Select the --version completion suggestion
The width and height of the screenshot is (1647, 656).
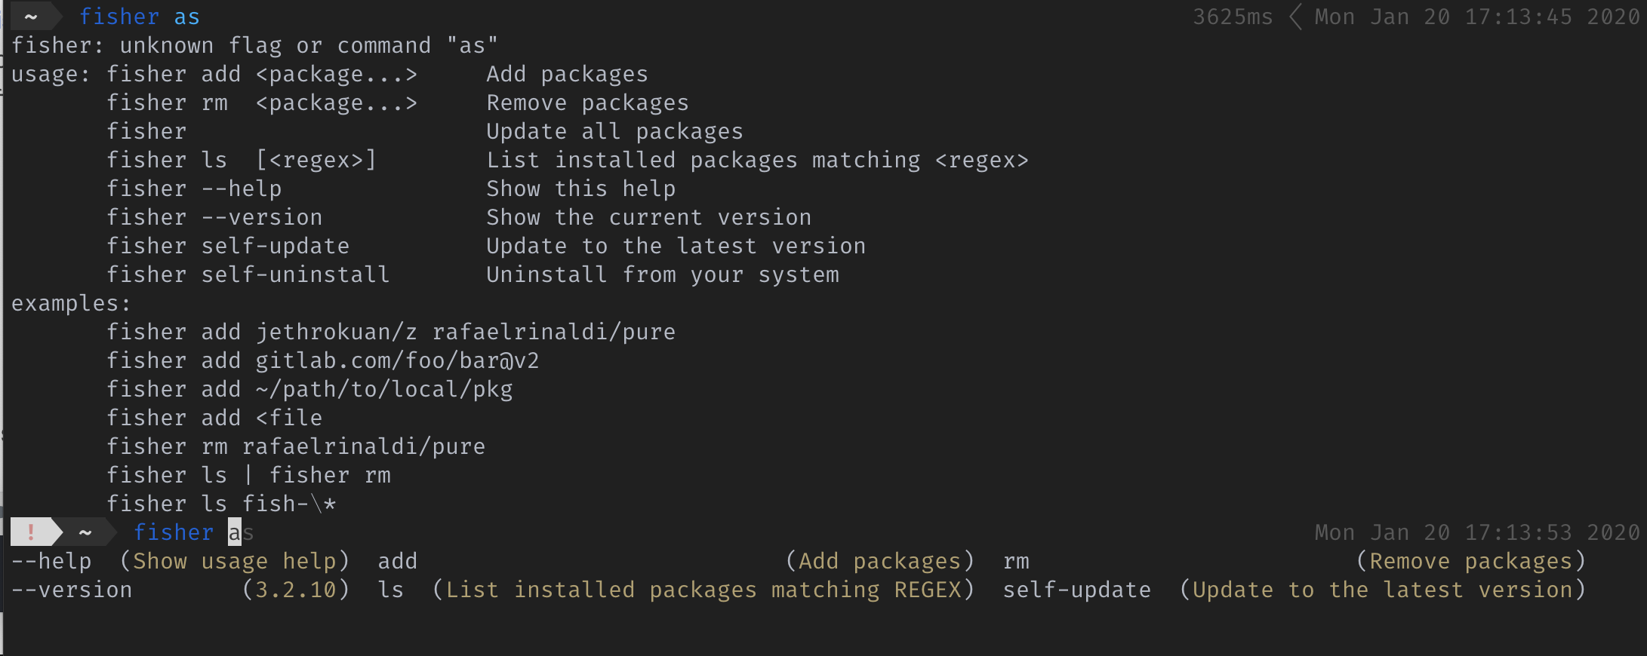pos(72,590)
